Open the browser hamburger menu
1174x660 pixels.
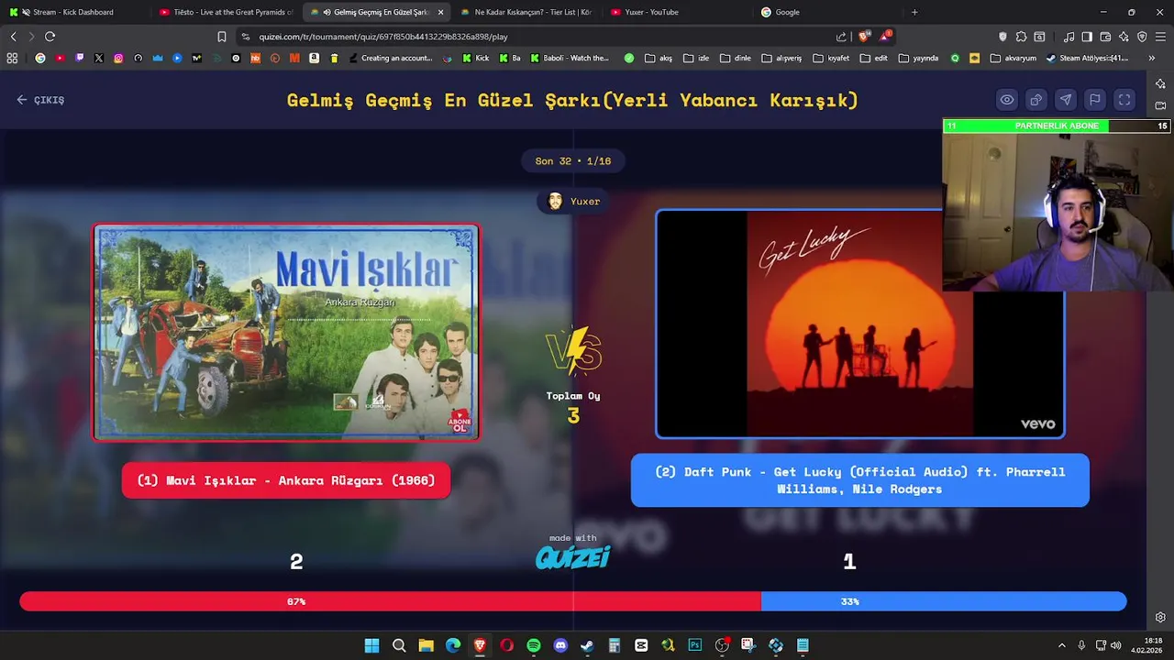1160,37
